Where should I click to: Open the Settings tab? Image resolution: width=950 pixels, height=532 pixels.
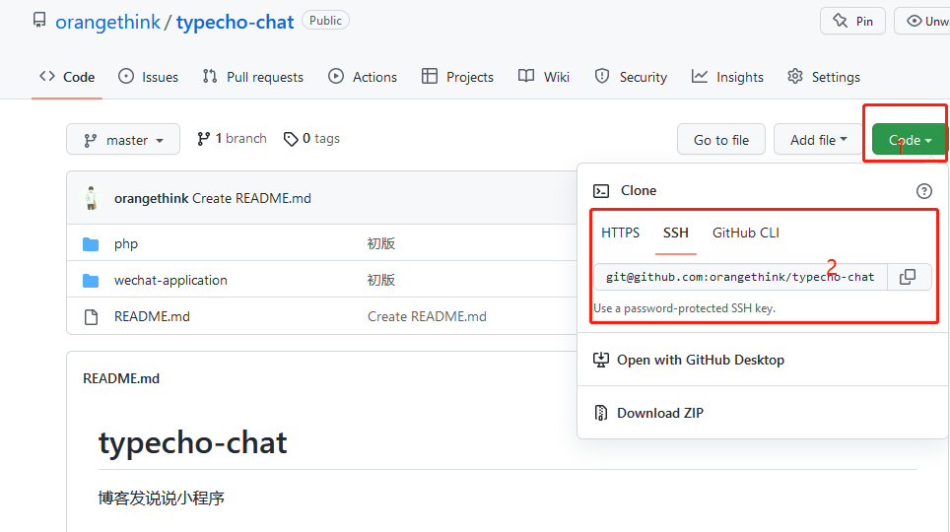click(x=824, y=77)
